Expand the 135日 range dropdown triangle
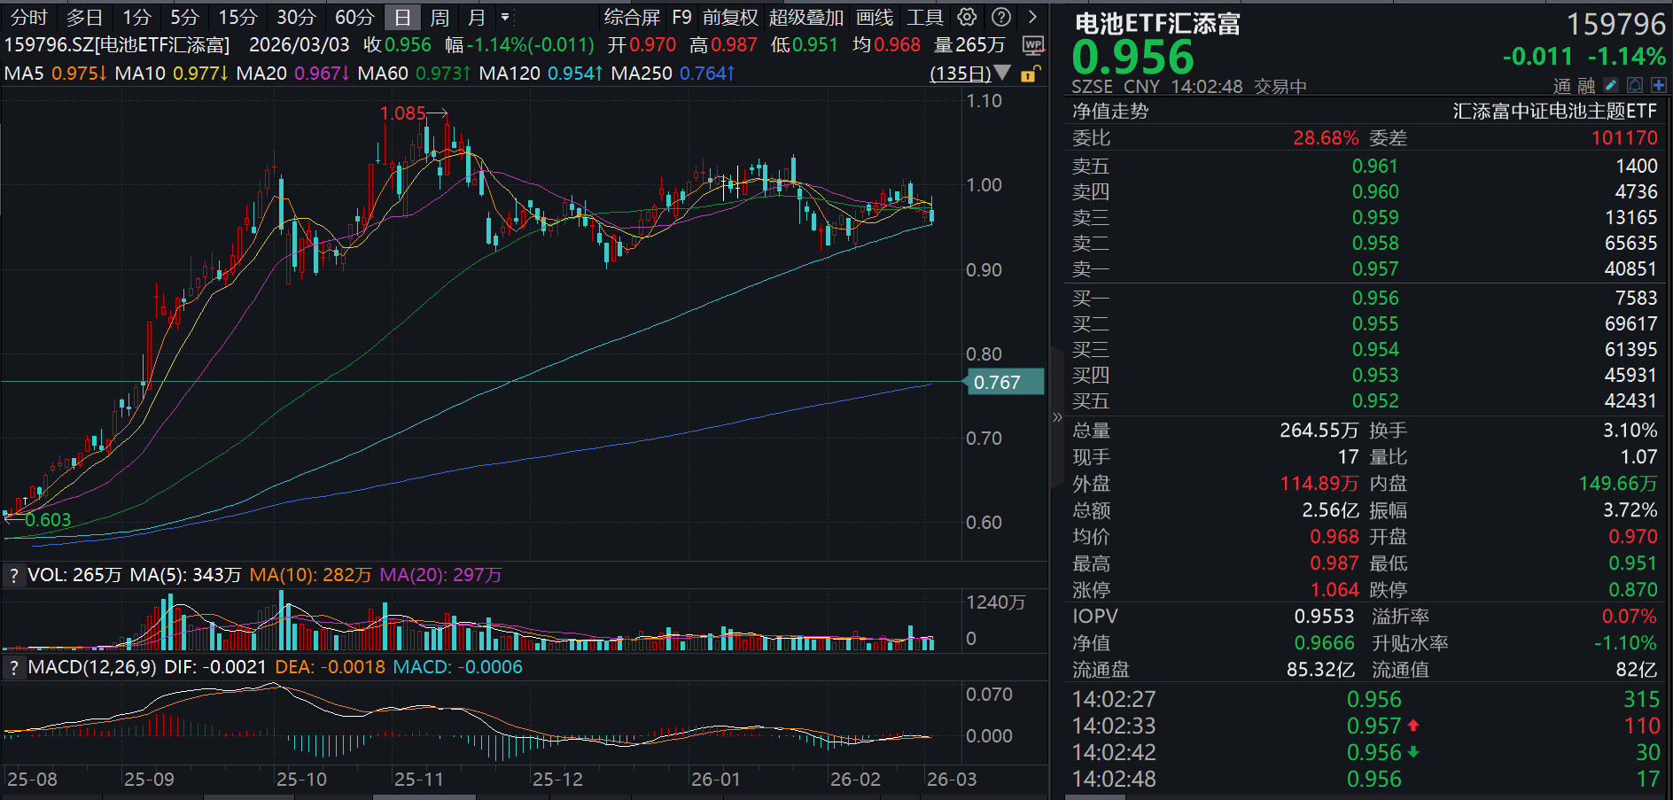 point(1002,73)
